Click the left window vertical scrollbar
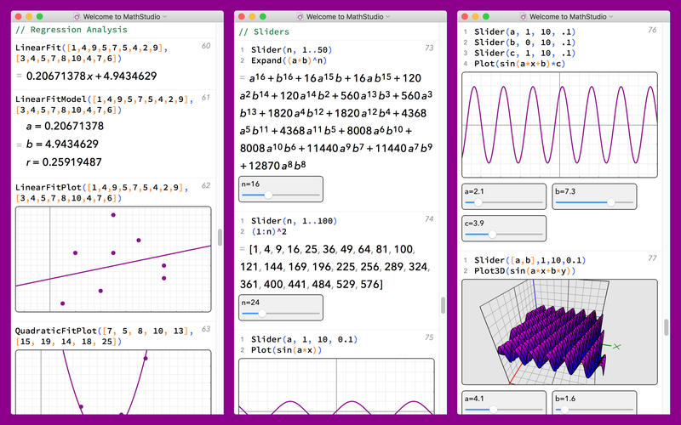This screenshot has width=681, height=425. tap(220, 237)
